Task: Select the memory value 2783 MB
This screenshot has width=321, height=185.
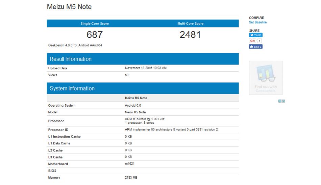Action: pos(131,178)
